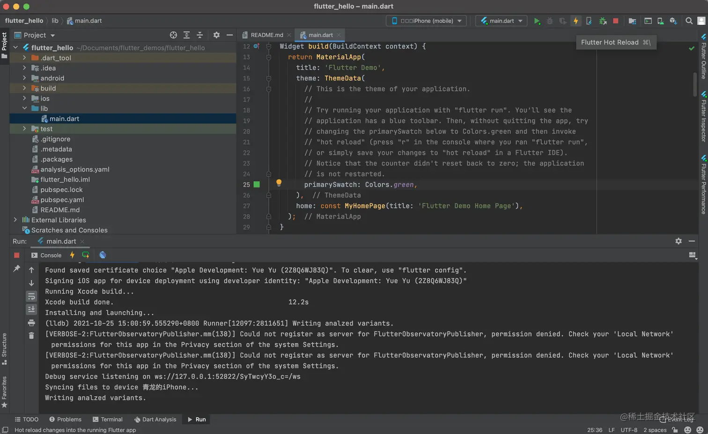
Task: Open the Device Manager icon
Action: pos(660,21)
